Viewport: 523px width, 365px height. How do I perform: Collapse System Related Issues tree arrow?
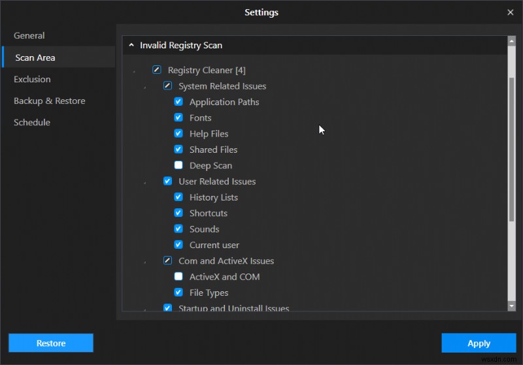[145, 87]
